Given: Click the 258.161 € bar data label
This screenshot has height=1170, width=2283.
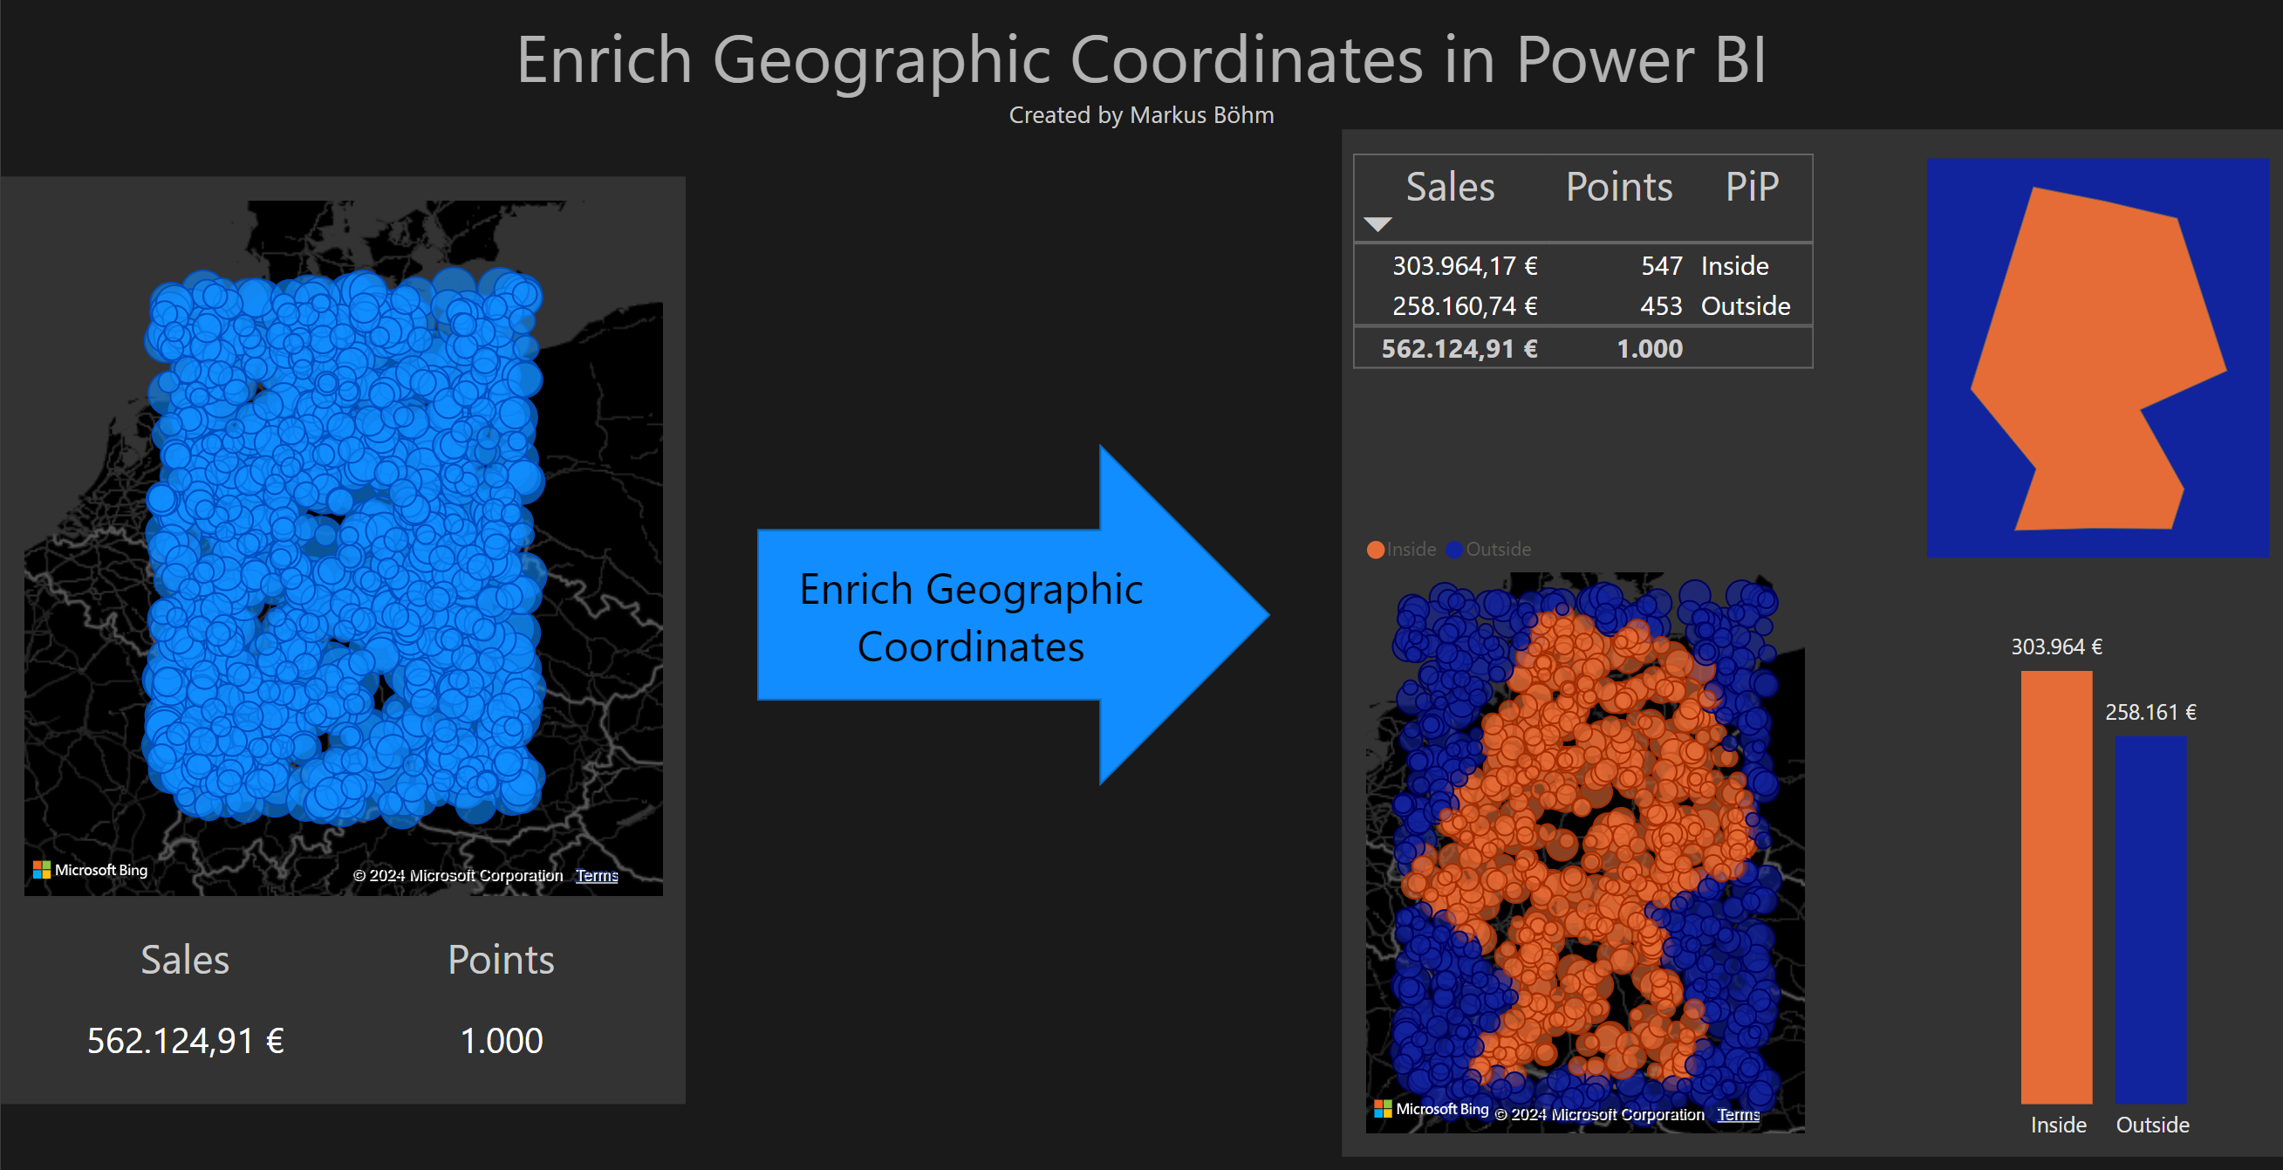Looking at the screenshot, I should click(x=2151, y=713).
